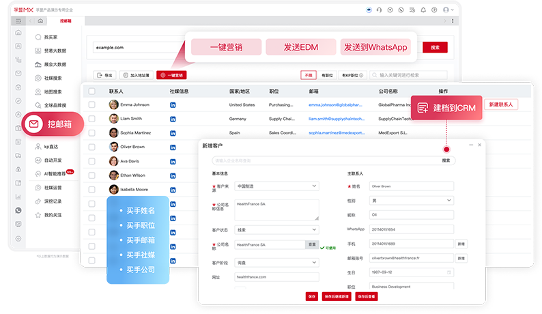
Task: Tick the select-all checkbox in table header
Action: [91, 91]
